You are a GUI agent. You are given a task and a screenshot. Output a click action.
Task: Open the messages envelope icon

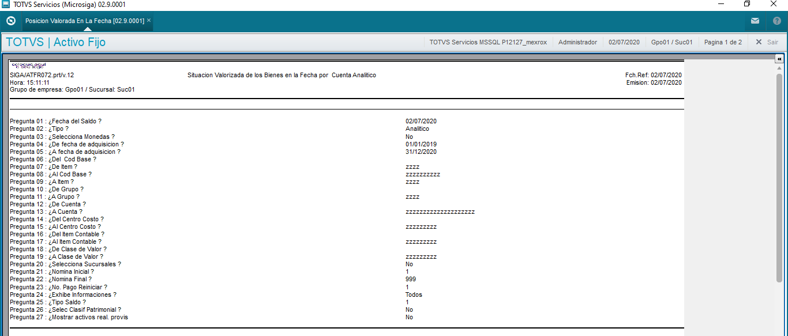point(755,21)
